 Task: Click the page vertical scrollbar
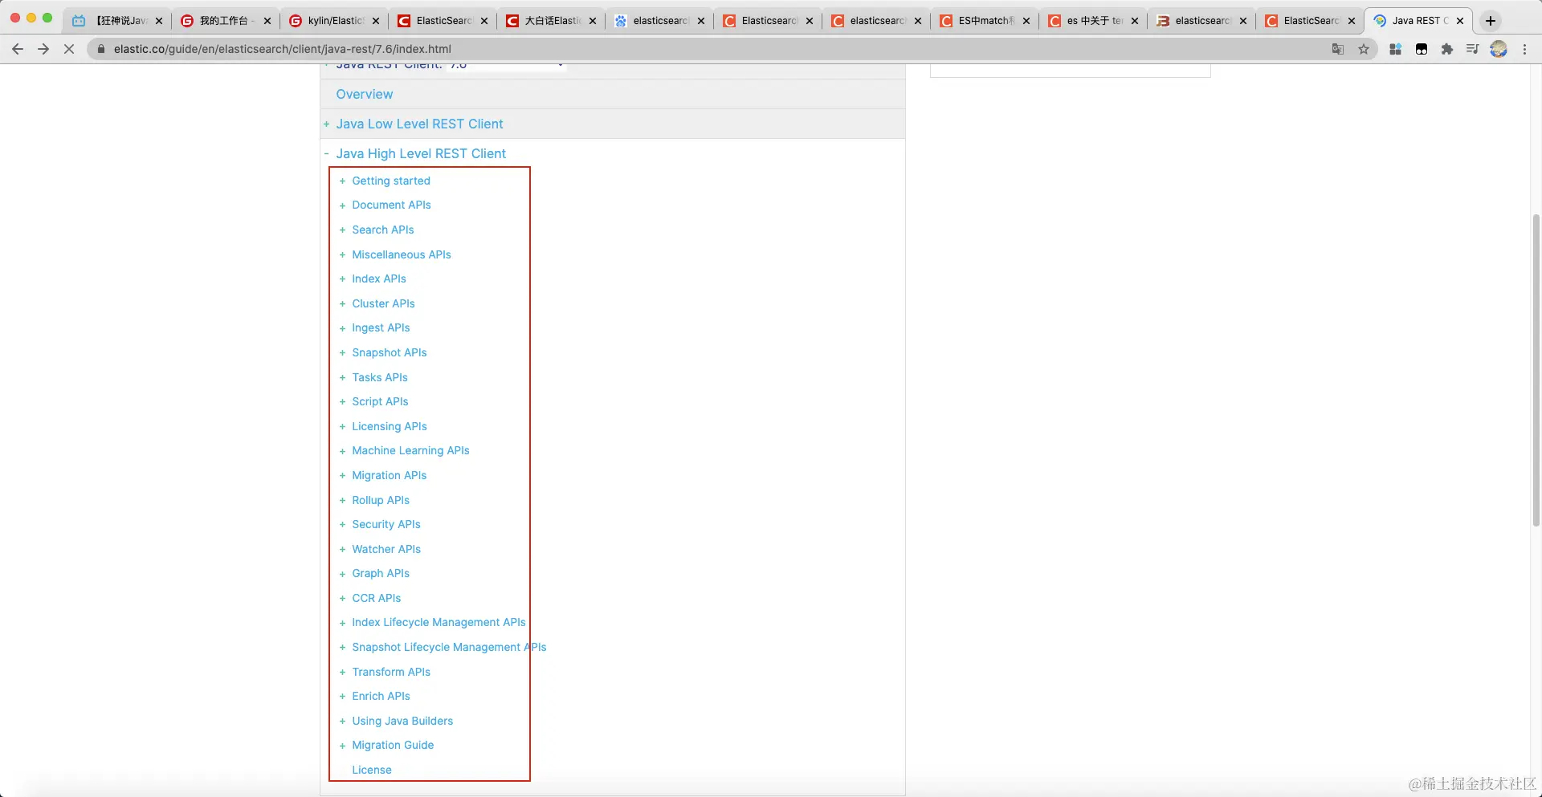(1536, 369)
